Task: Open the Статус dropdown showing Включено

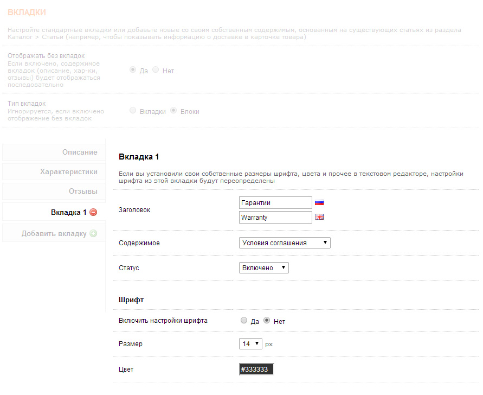Action: [263, 267]
